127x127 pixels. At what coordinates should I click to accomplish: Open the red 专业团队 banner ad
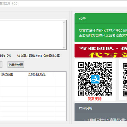(101, 51)
